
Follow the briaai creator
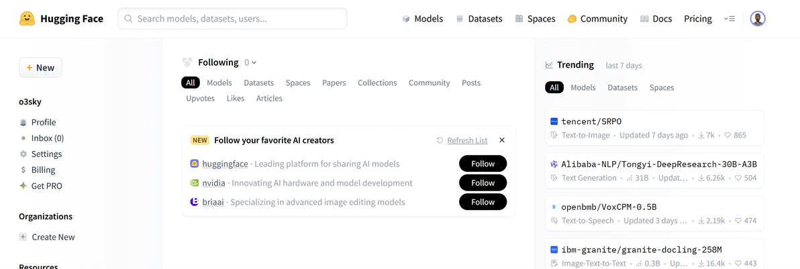coord(483,202)
